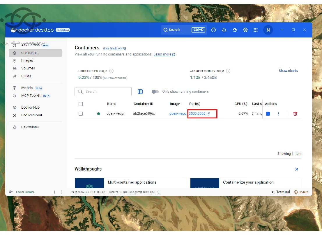The image size is (322, 235).
Task: Click the green running status dot for open-webui
Action: point(99,114)
